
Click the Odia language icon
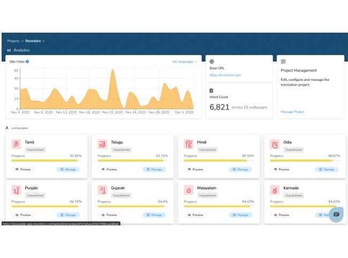coord(275,144)
